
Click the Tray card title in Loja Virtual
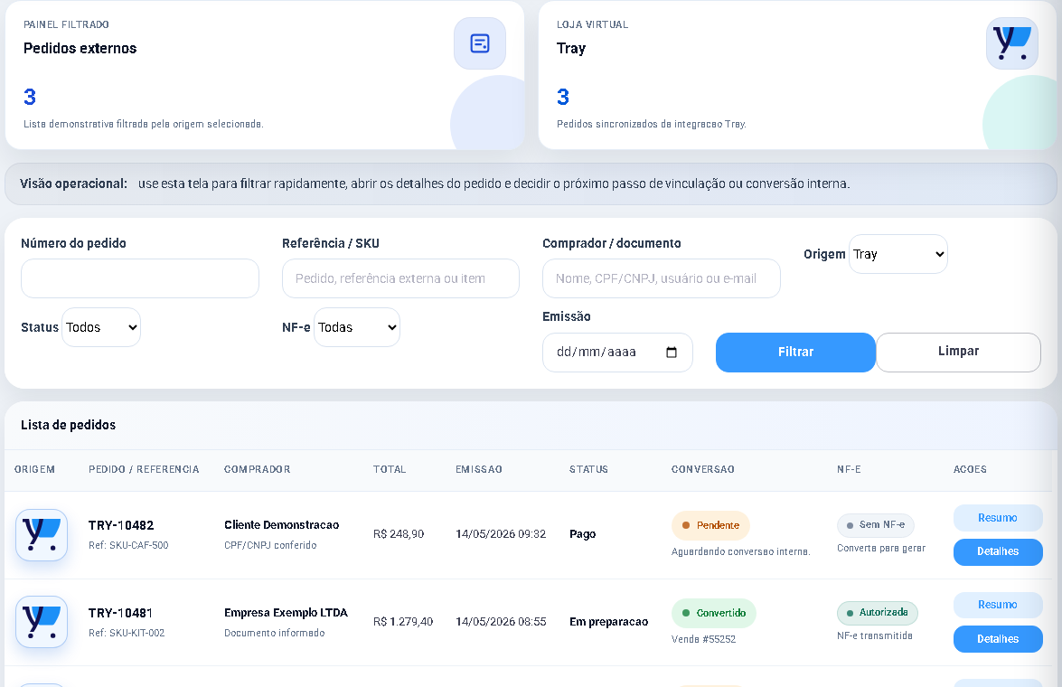click(571, 48)
